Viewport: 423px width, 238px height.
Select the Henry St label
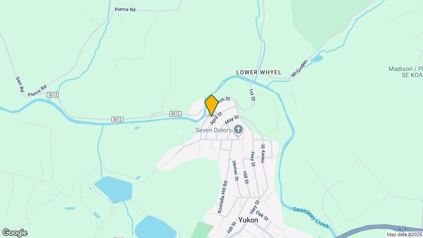(263, 153)
